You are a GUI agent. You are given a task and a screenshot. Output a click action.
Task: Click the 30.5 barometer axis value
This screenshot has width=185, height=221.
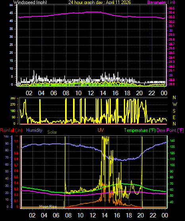pyautogui.click(x=172, y=8)
